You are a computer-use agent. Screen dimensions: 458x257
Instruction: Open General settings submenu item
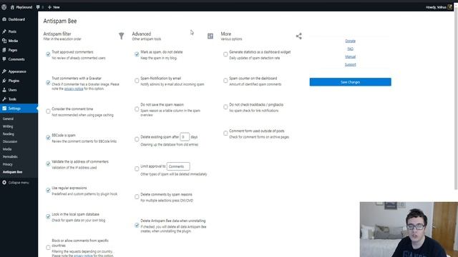(8, 119)
